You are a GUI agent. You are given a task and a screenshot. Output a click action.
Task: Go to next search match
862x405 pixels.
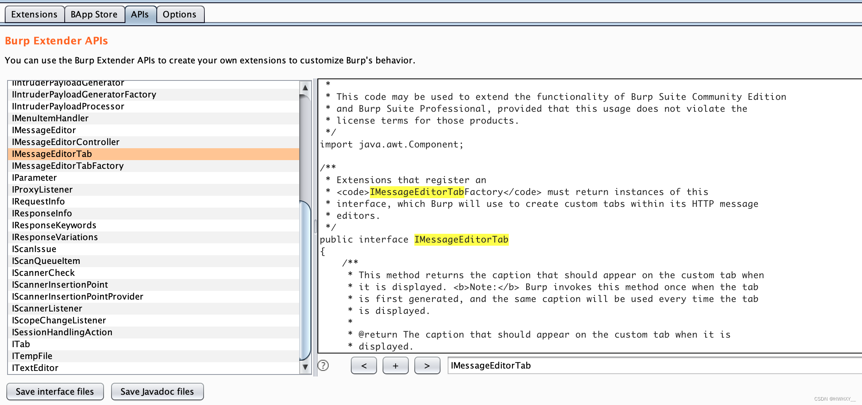tap(427, 365)
